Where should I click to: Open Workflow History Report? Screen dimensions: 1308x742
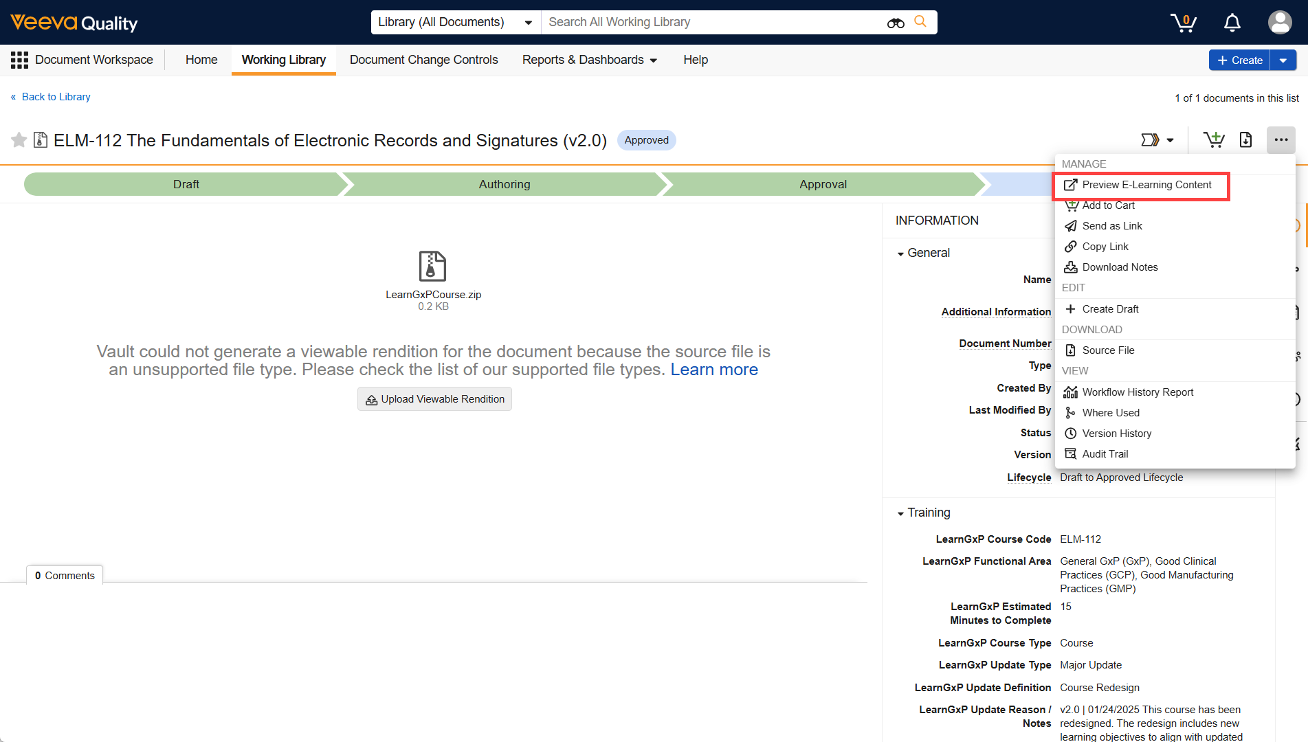click(x=1138, y=392)
